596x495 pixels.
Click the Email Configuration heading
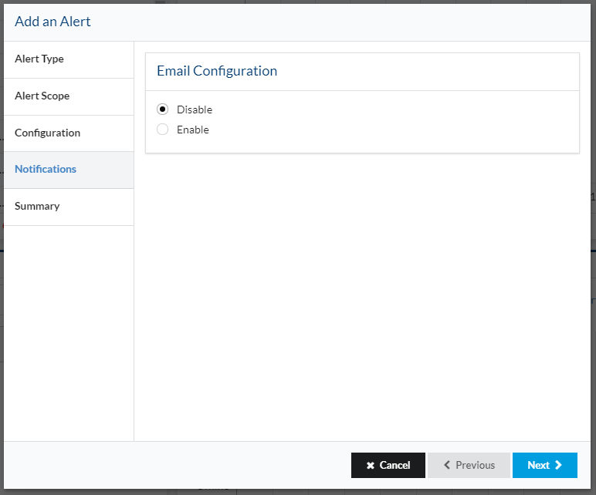[217, 71]
